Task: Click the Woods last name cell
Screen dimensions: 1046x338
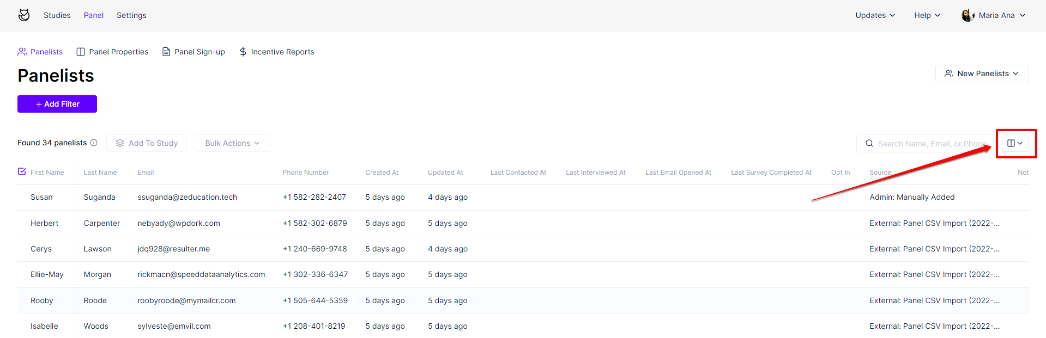Action: [96, 326]
